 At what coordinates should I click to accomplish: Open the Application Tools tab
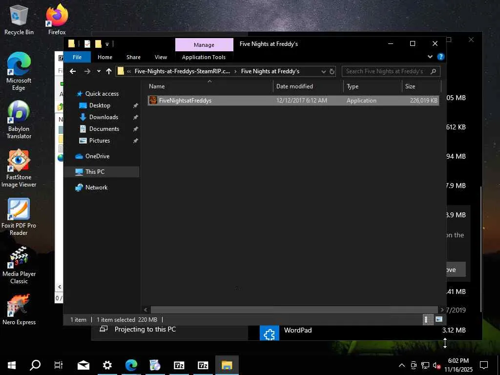[204, 57]
